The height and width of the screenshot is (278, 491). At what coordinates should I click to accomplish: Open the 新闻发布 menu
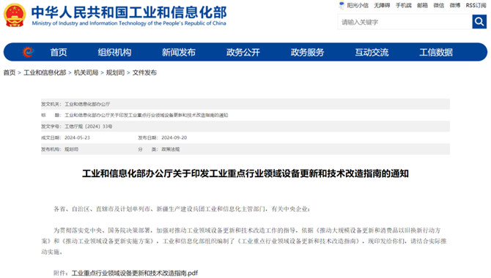[179, 52]
